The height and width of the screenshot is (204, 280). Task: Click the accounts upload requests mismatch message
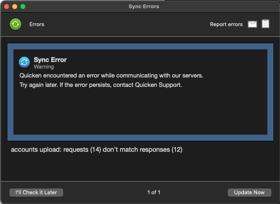point(97,150)
